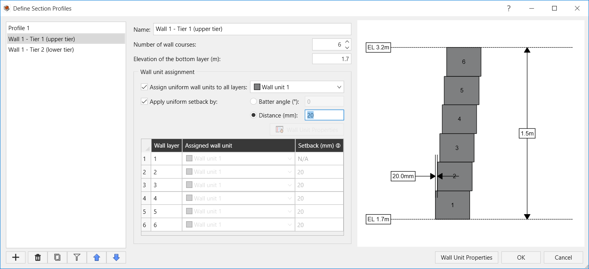This screenshot has width=589, height=269.
Task: Select the Batter angle radio button
Action: (x=254, y=101)
